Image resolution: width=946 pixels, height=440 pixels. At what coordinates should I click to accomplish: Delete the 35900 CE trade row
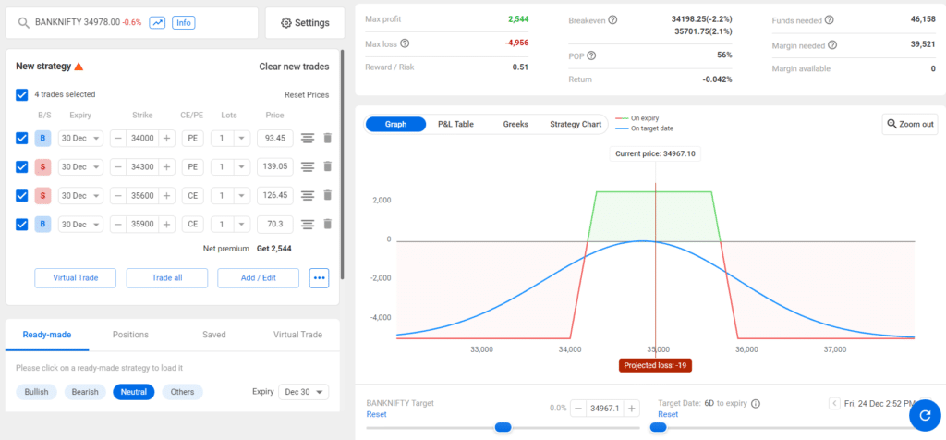click(x=327, y=224)
